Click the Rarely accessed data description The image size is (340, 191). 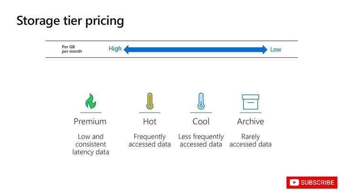coord(250,140)
